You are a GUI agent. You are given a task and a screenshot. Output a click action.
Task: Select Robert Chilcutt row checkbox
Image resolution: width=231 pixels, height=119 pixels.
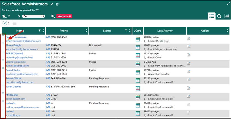3,80
